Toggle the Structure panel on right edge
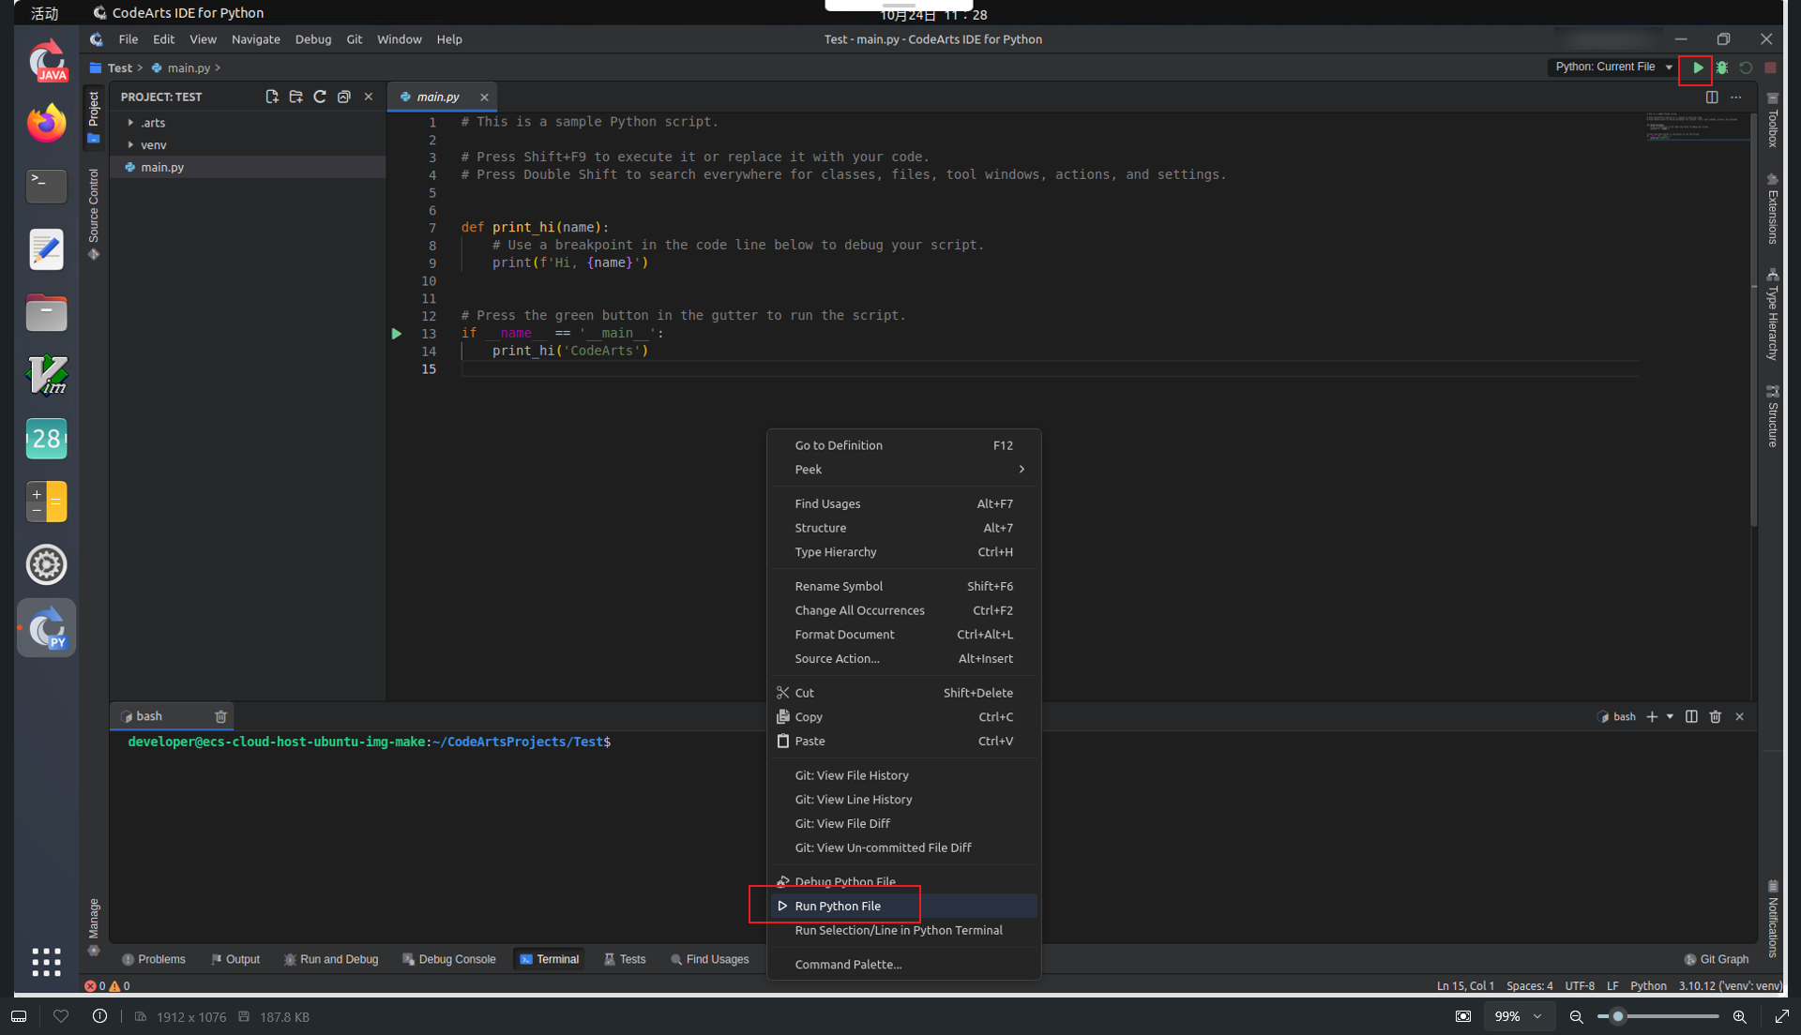The height and width of the screenshot is (1035, 1801). [x=1772, y=417]
